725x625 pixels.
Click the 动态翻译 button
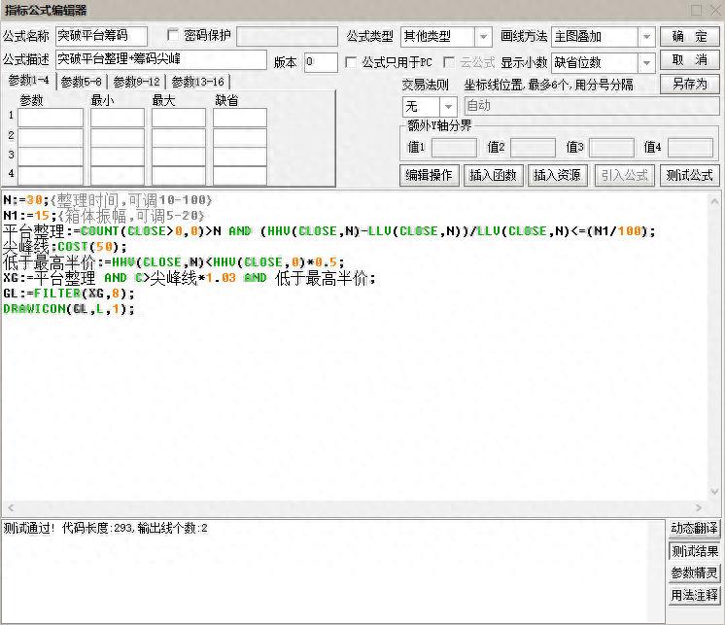point(694,528)
